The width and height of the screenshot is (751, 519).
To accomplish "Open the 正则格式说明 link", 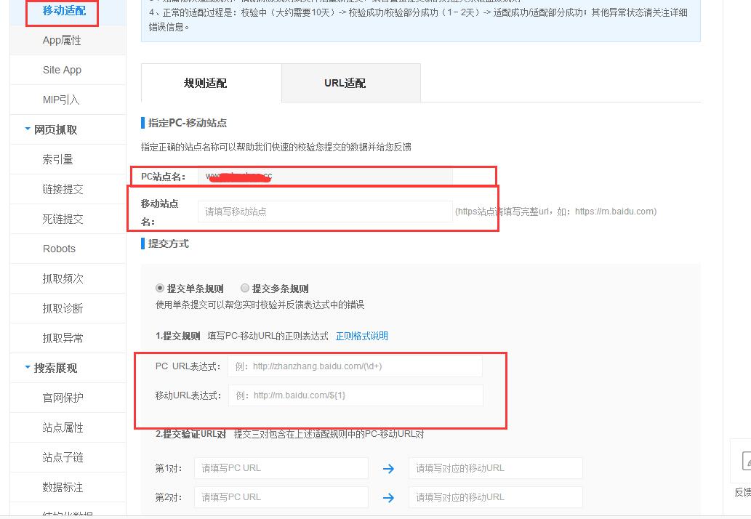I will 361,336.
